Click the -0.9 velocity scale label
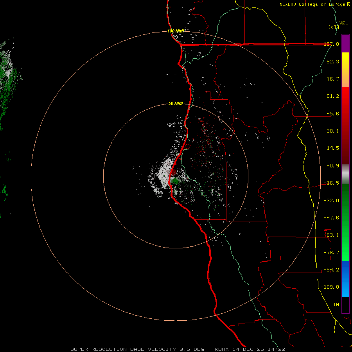352x352 pixels. (333, 166)
